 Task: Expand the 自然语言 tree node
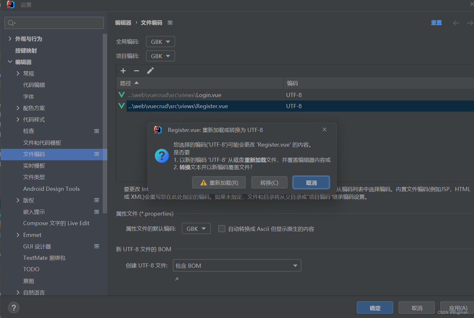click(x=18, y=292)
